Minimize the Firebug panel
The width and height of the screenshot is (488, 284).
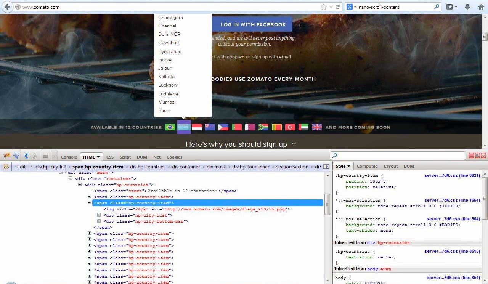click(x=471, y=156)
